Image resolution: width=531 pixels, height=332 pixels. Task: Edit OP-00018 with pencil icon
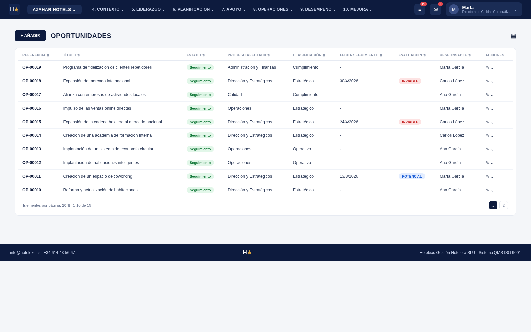pyautogui.click(x=487, y=81)
